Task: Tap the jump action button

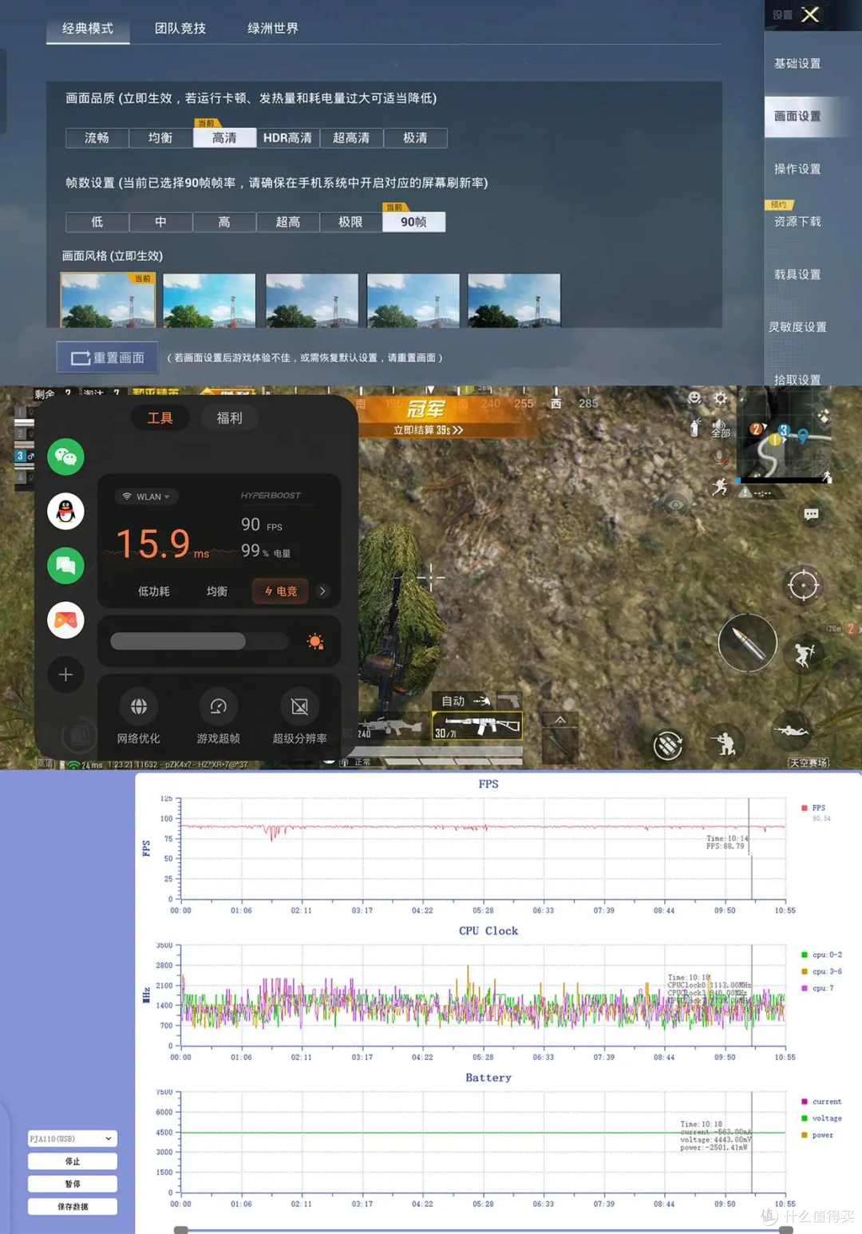Action: (804, 655)
